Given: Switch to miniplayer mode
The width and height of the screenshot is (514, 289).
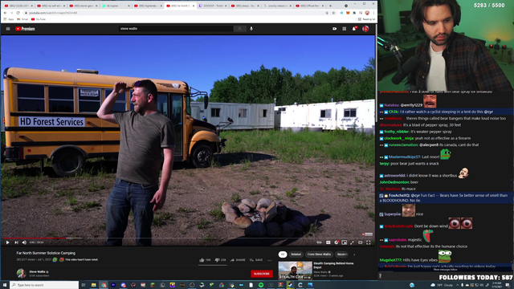Looking at the screenshot, I should (x=345, y=242).
